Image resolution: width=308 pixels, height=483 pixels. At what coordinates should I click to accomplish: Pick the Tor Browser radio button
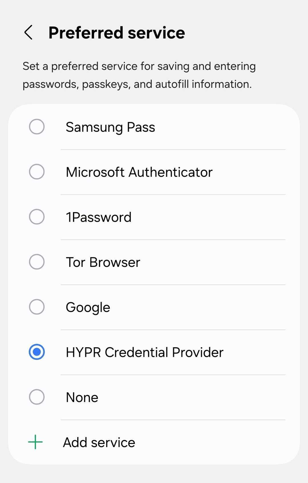tap(37, 262)
